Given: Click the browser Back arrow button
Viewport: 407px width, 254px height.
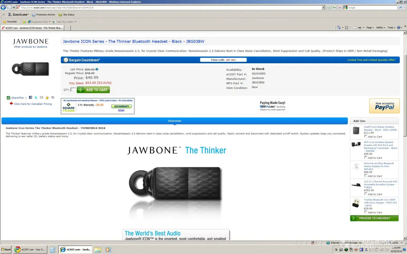Looking at the screenshot, I should point(3,7).
